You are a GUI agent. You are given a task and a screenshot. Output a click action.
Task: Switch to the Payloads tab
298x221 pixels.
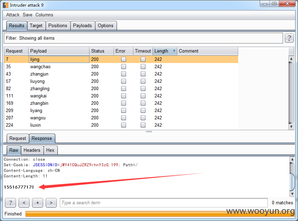83,26
